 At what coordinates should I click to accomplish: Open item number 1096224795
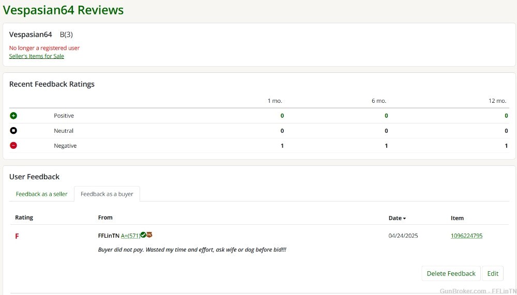[466, 236]
